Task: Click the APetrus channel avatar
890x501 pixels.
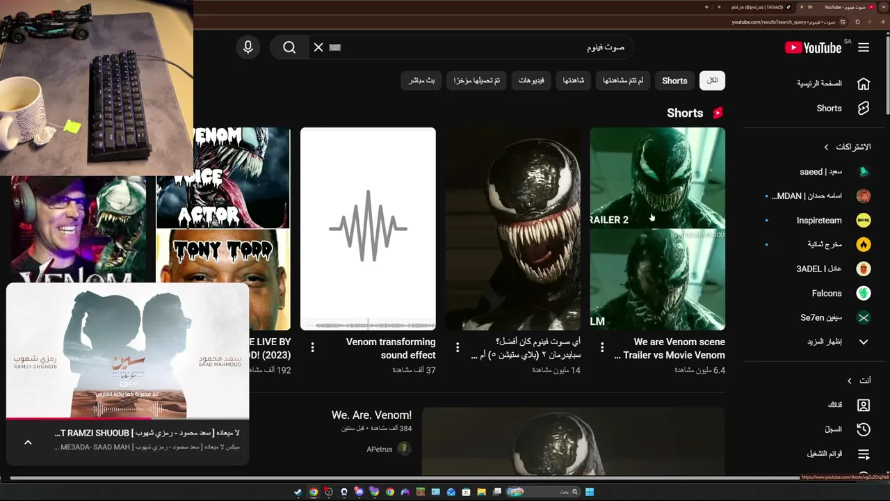Action: [405, 449]
